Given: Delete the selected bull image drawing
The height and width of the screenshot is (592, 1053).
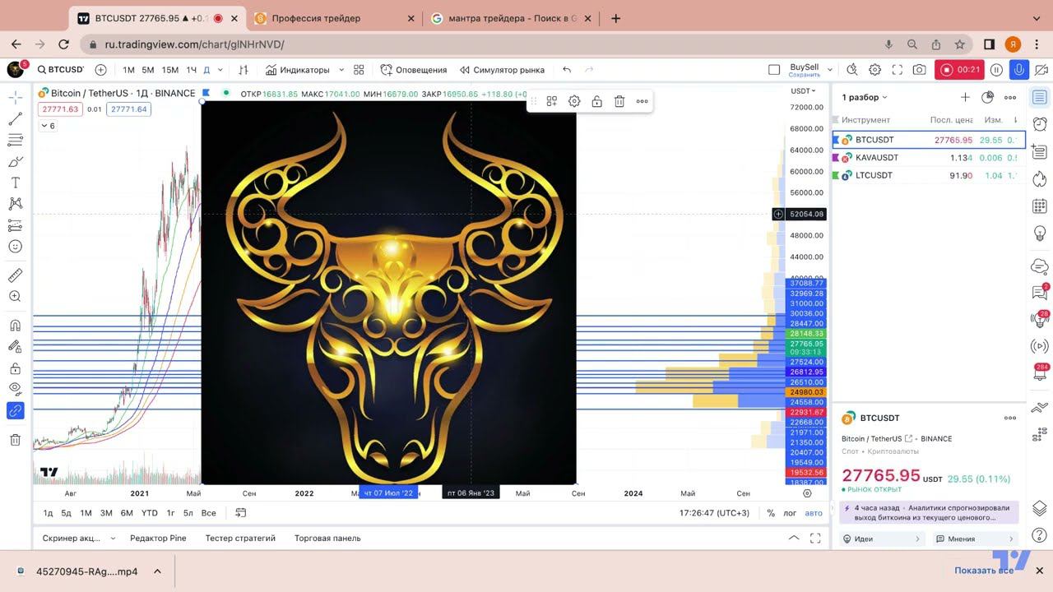Looking at the screenshot, I should point(619,101).
